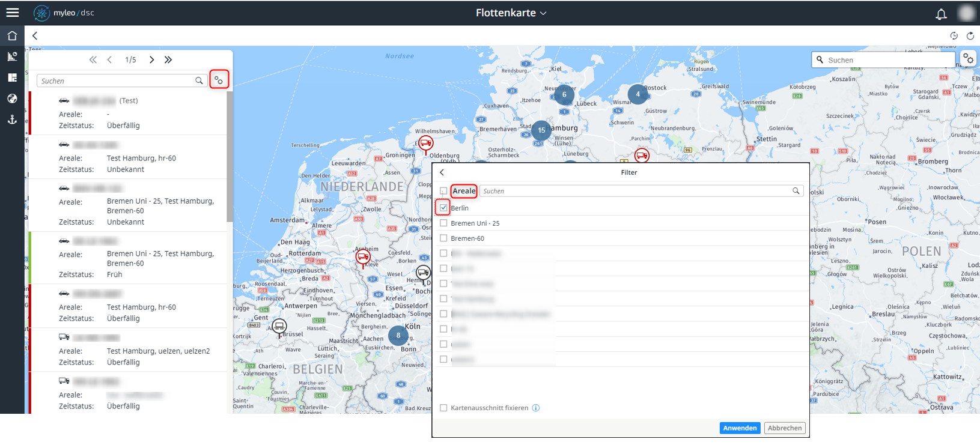Open the user profile avatar
Screen dimensions: 980x445
pos(966,13)
